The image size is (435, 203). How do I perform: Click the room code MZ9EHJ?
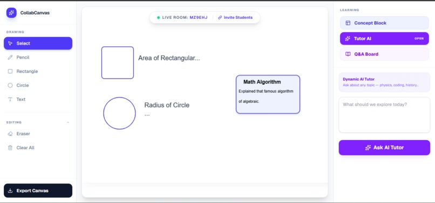[x=199, y=17]
